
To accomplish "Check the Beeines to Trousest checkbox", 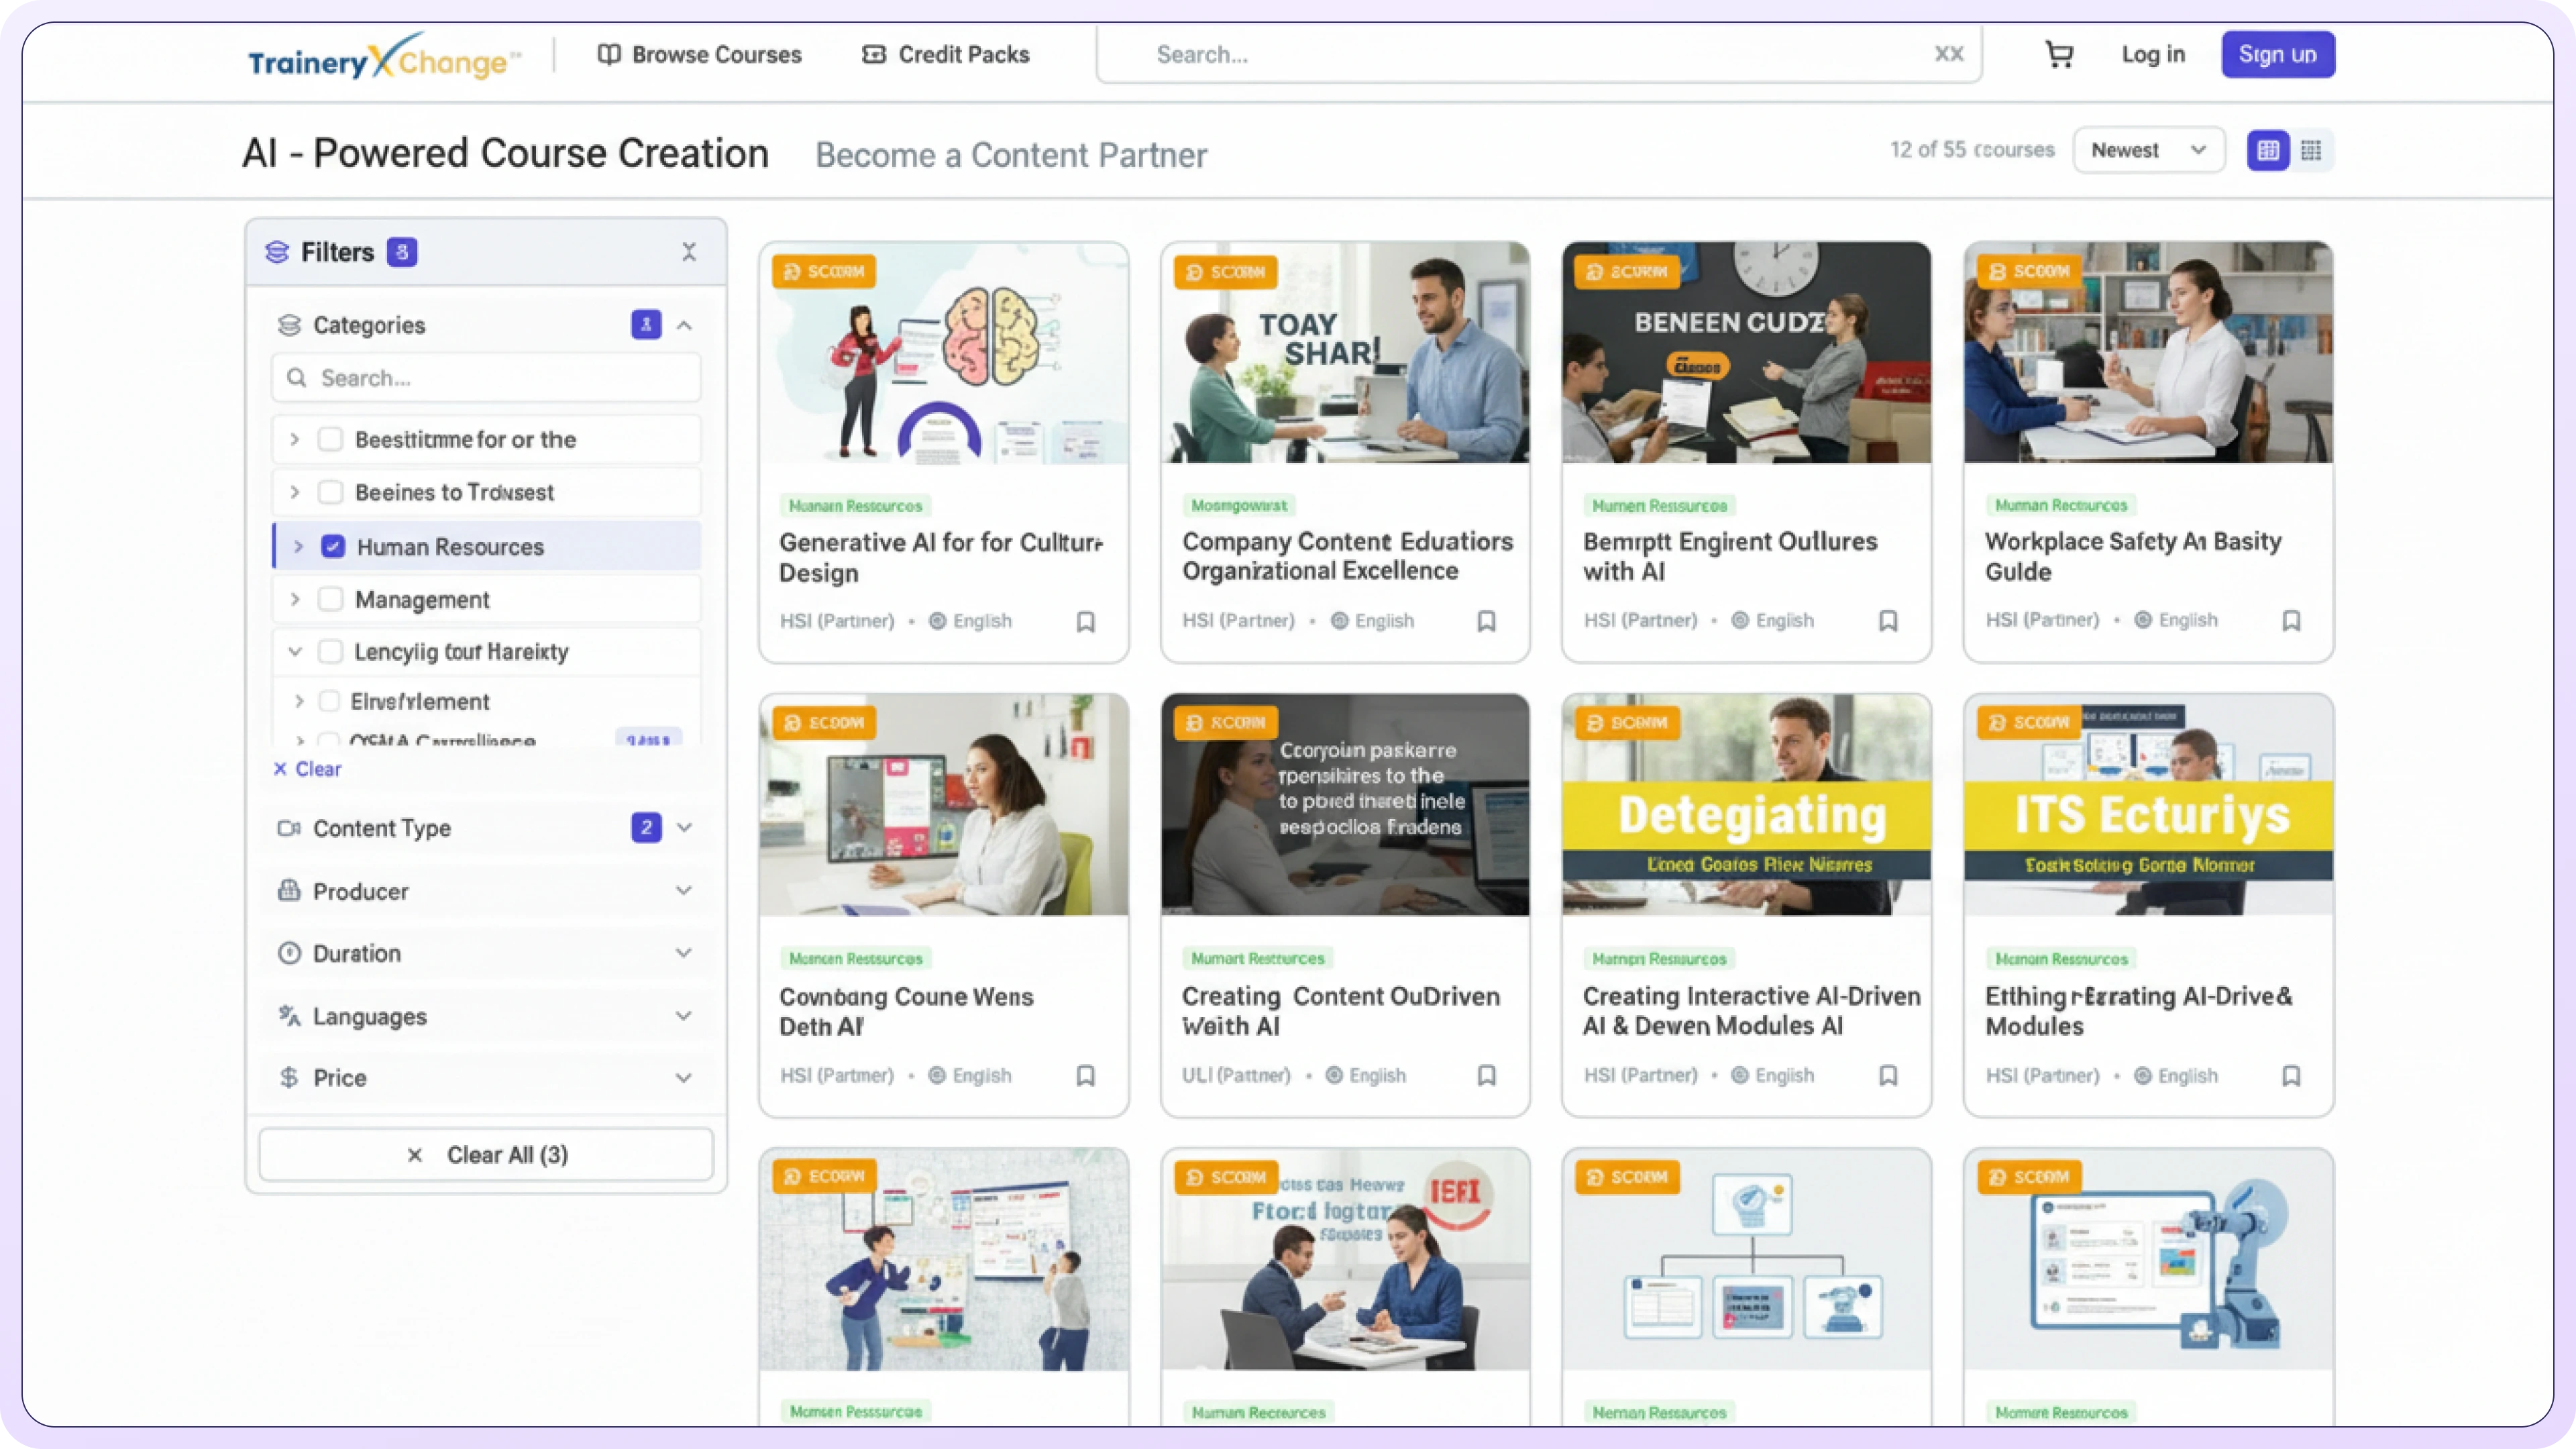I will [x=330, y=492].
